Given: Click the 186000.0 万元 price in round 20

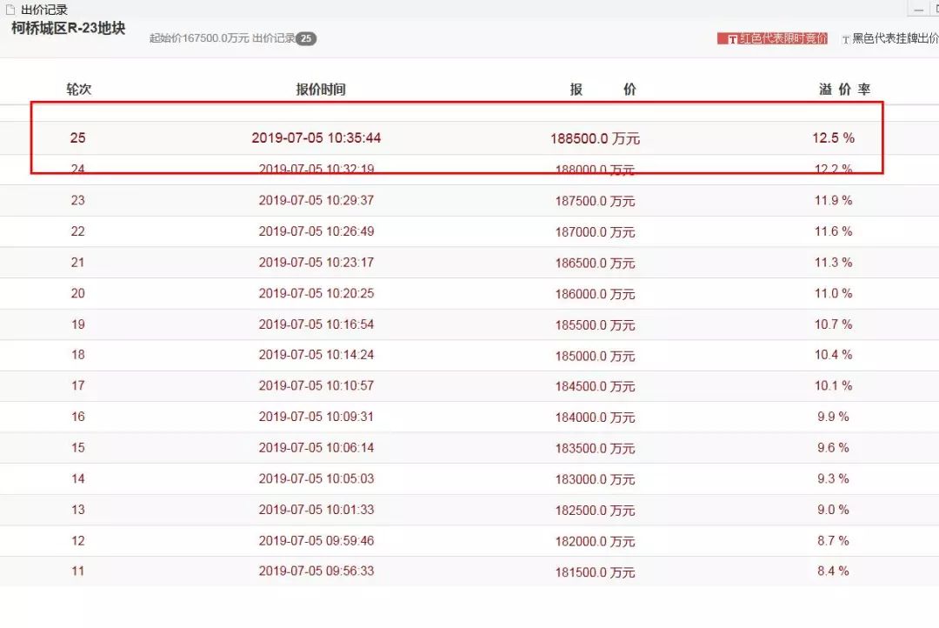Looking at the screenshot, I should 595,294.
